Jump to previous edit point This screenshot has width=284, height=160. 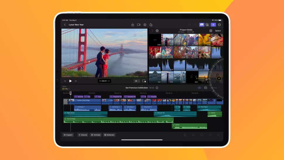[x=65, y=81]
